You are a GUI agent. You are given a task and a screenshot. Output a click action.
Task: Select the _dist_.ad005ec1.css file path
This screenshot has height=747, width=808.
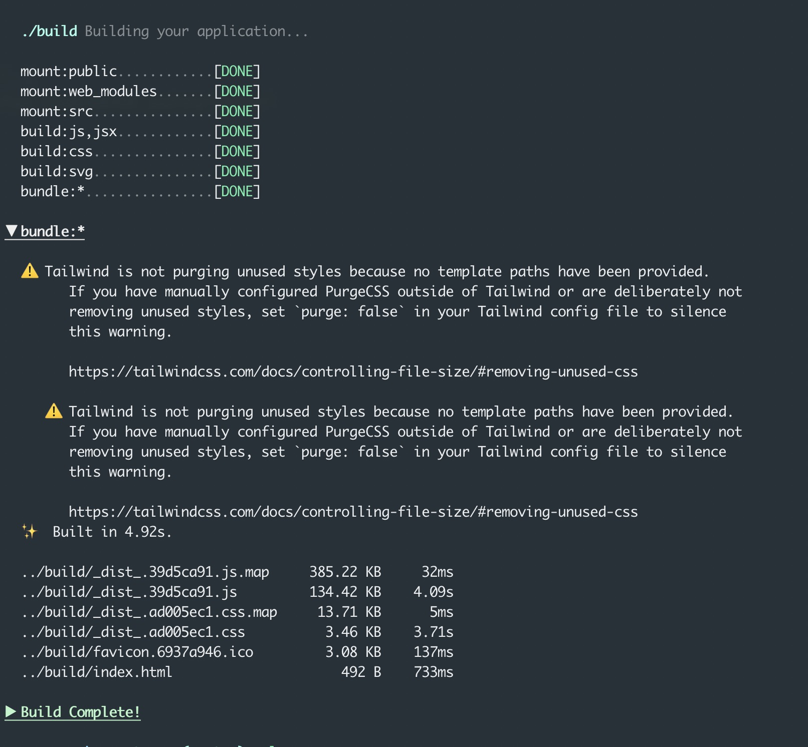point(133,632)
